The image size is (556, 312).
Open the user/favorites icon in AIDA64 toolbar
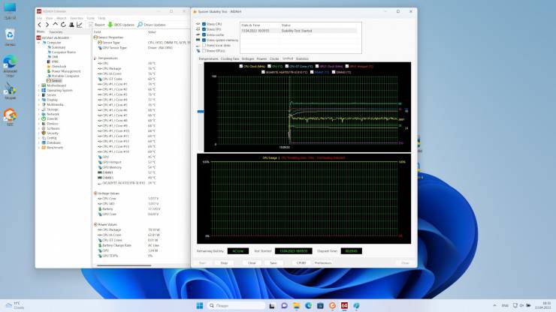[71, 25]
